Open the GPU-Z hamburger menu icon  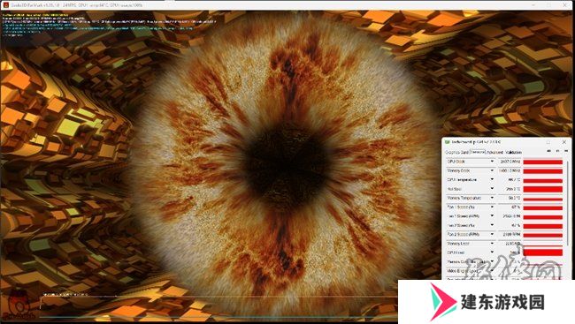point(566,151)
